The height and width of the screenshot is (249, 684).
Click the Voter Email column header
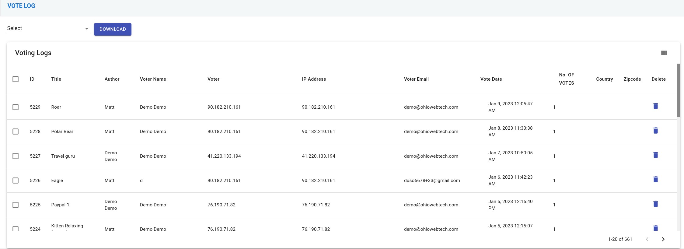click(416, 79)
